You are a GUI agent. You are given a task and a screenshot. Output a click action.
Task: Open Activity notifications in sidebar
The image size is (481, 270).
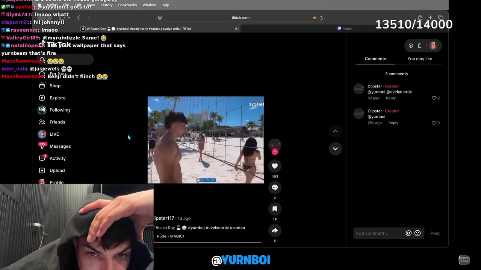point(57,158)
